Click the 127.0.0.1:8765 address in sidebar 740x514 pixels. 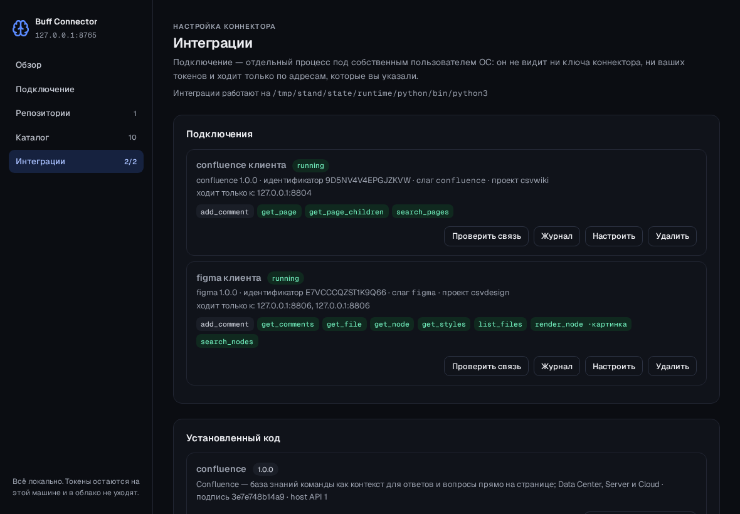(66, 35)
